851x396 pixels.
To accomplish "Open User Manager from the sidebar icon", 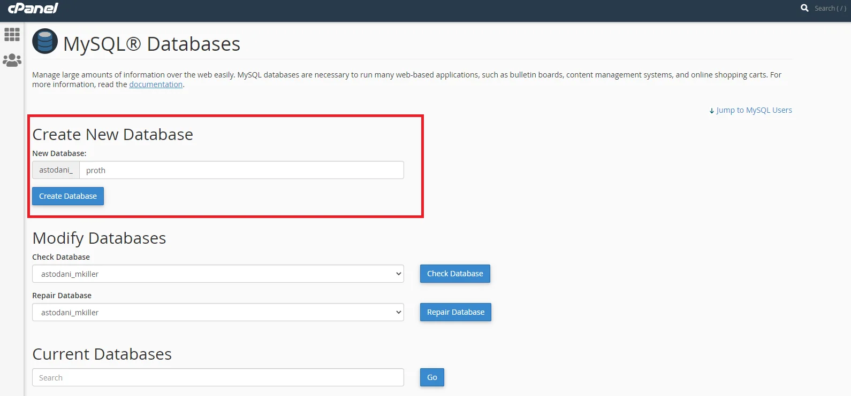I will [12, 60].
